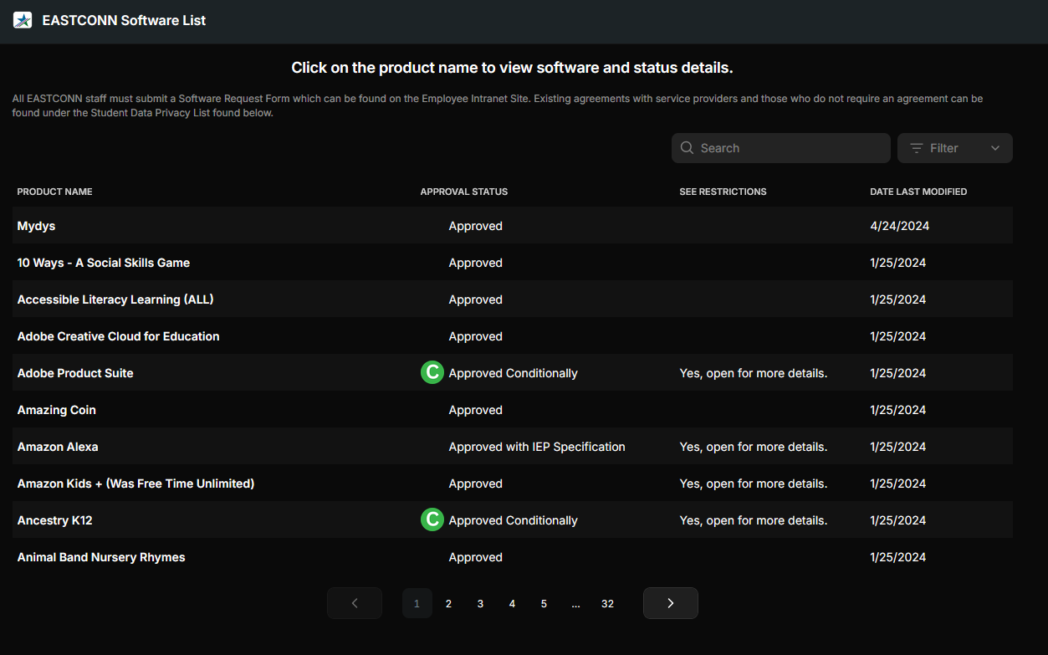Type in the Search input field
The width and height of the screenshot is (1048, 655).
pyautogui.click(x=790, y=148)
